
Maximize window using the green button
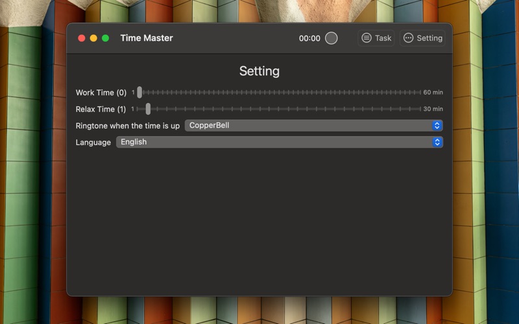(105, 38)
